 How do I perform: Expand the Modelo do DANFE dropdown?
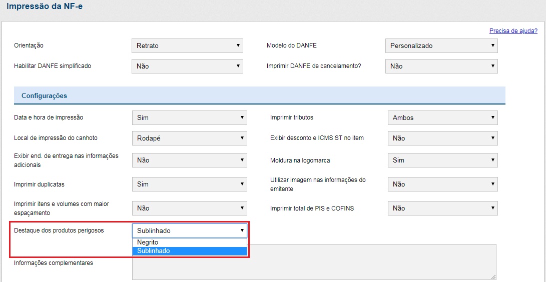(x=441, y=45)
